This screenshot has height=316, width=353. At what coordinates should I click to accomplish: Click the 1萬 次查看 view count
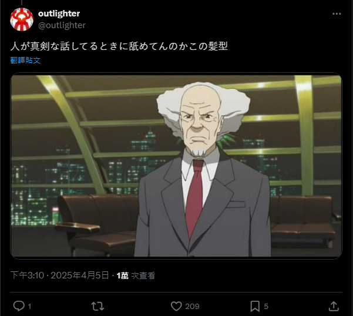pos(136,275)
